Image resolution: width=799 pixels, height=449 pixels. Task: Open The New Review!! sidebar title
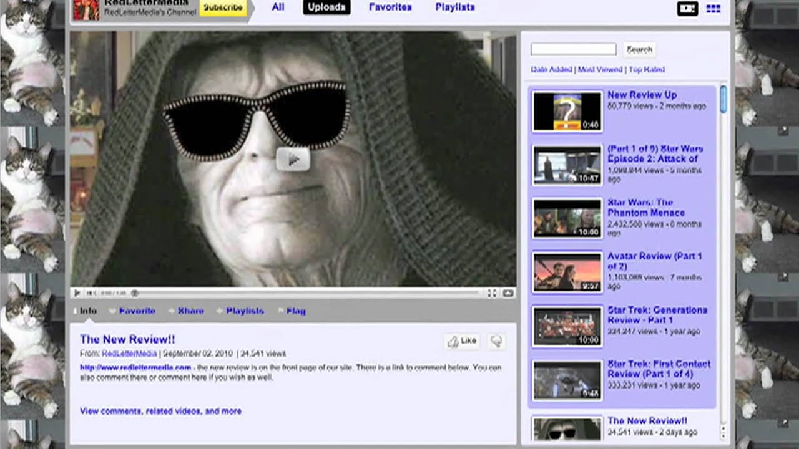(x=647, y=421)
